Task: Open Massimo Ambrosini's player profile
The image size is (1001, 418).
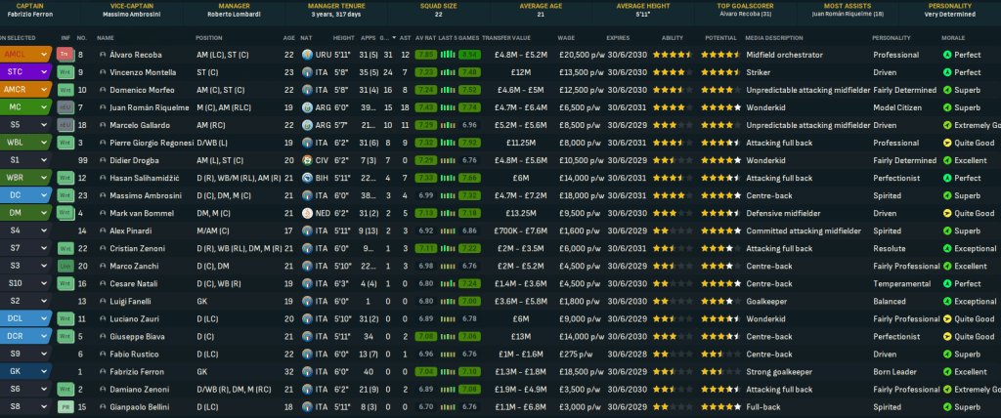Action: [x=144, y=195]
